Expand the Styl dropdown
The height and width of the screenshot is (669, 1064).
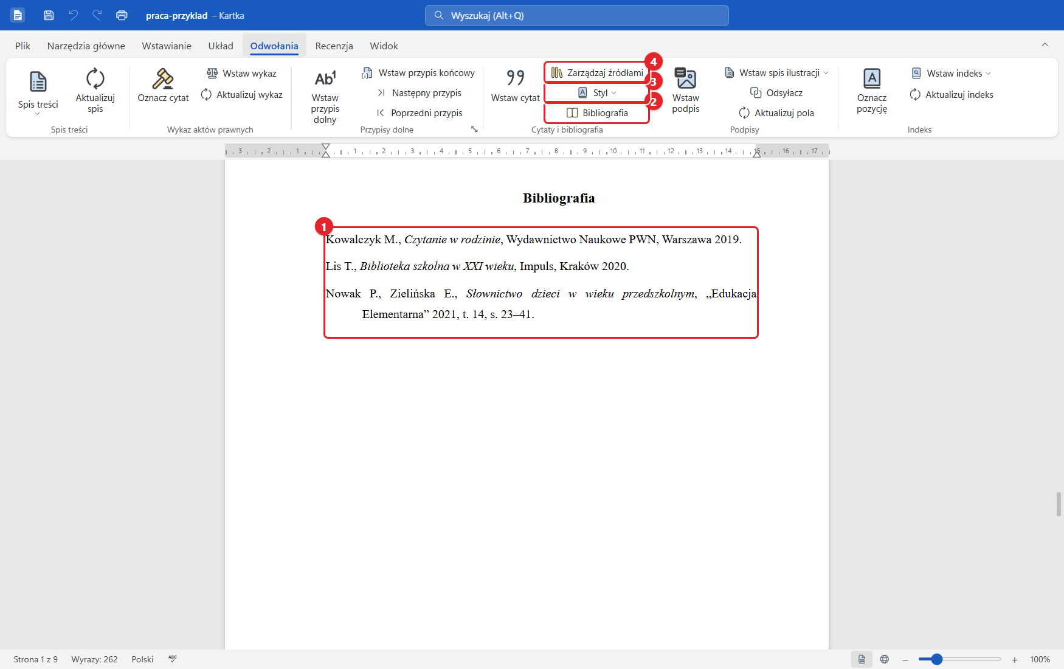tap(597, 92)
